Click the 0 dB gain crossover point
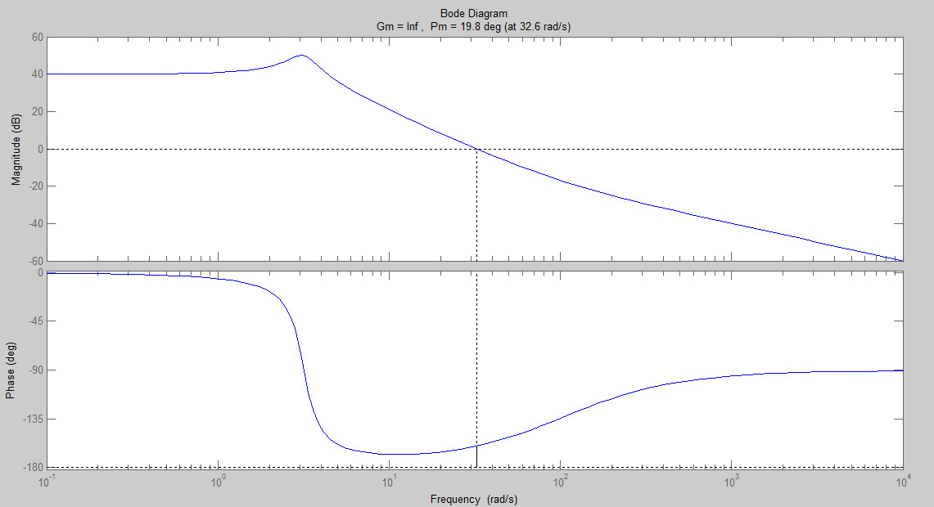This screenshot has height=507, width=934. (476, 149)
